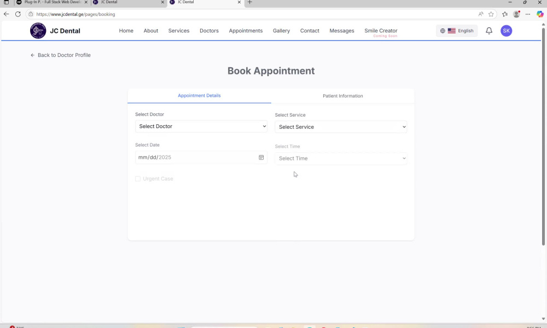Click the JC Dental brand name
The width and height of the screenshot is (547, 328).
pyautogui.click(x=65, y=31)
